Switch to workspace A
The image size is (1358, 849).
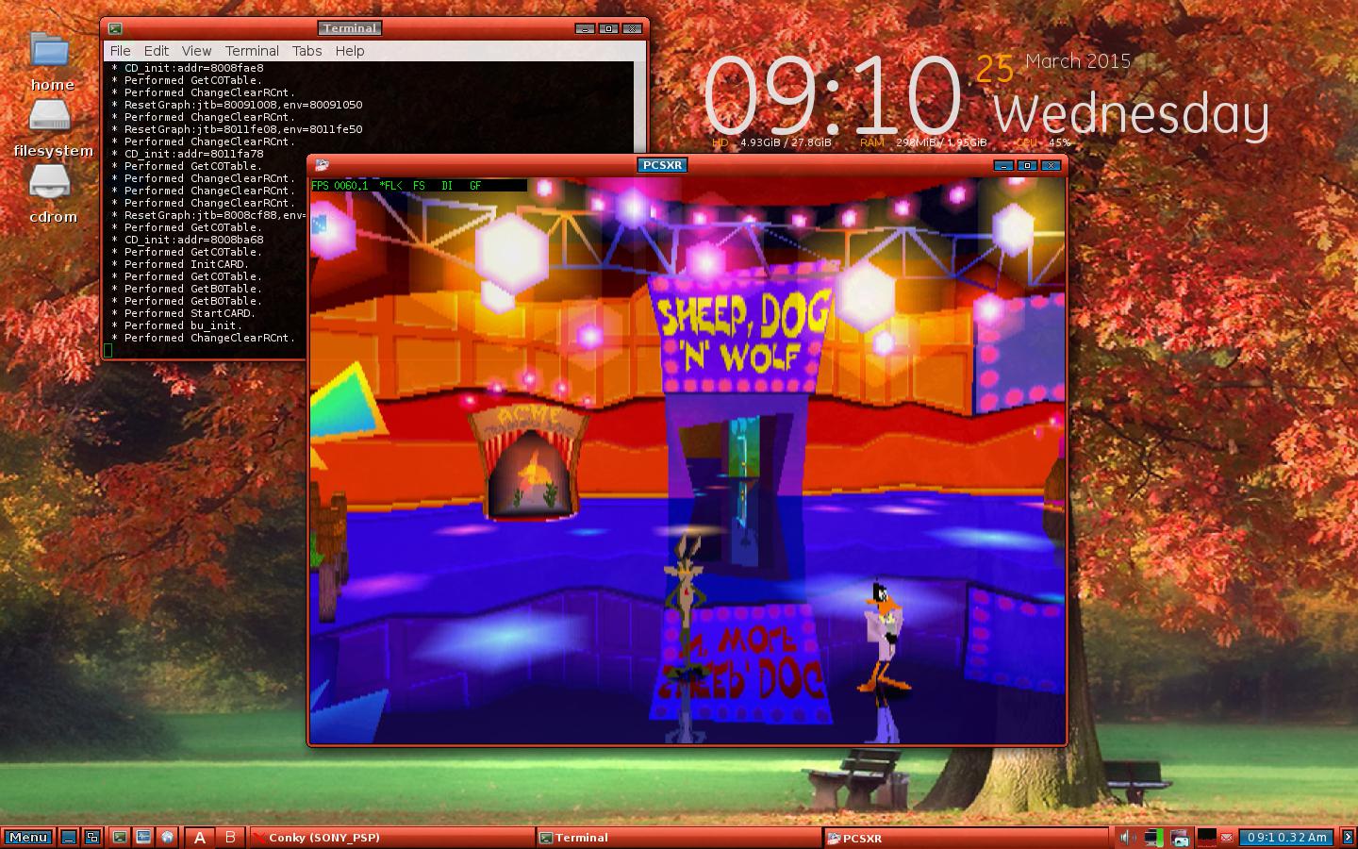tap(200, 837)
